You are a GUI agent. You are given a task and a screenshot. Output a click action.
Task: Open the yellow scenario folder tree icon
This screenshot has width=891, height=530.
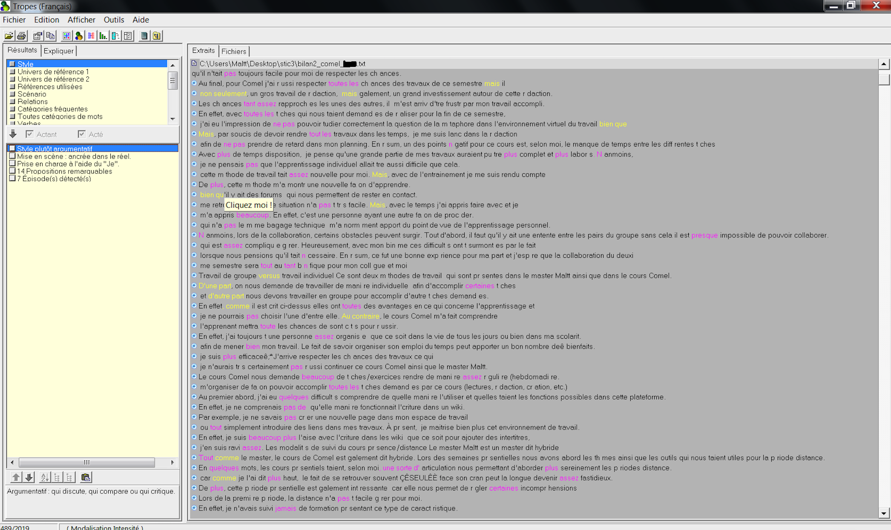[x=157, y=36]
